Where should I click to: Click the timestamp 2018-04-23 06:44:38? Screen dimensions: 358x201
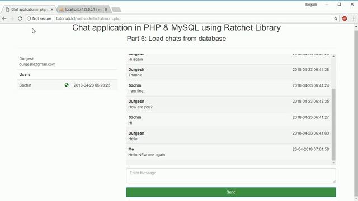pos(310,69)
